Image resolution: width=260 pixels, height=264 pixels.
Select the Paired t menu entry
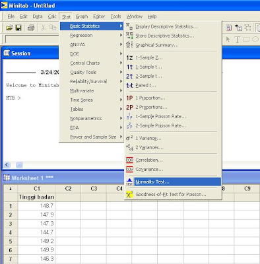tap(173, 85)
